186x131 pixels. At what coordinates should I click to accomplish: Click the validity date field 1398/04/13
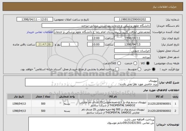click(x=132, y=44)
